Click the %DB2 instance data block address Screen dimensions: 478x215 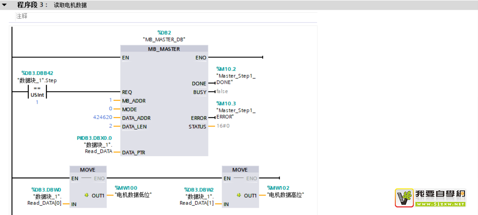[164, 33]
